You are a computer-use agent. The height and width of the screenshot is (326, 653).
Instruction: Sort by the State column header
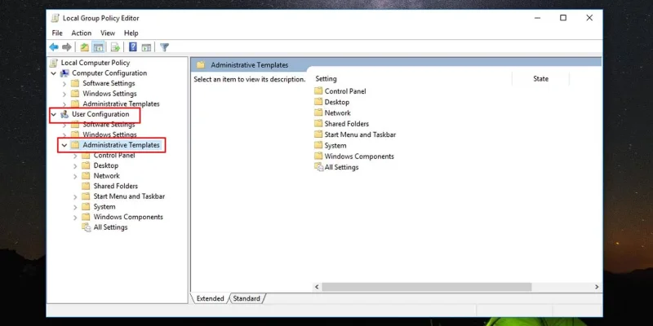pyautogui.click(x=540, y=78)
